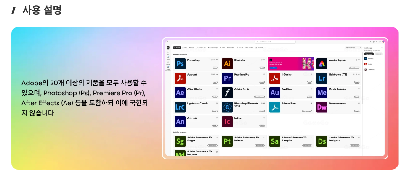This screenshot has width=404, height=175.
Task: Click the Illustrator Ai app icon
Action: 227,64
